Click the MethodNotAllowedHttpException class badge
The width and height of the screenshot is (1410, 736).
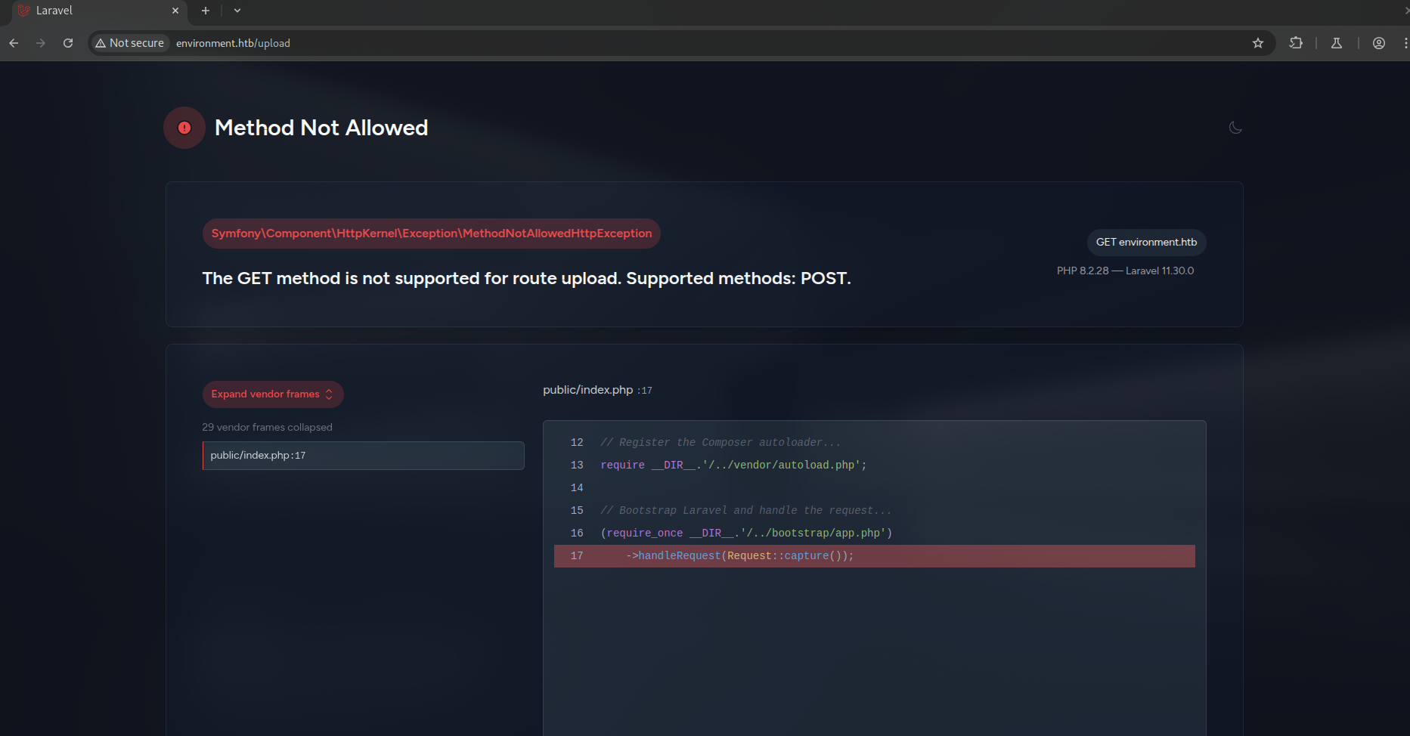(x=431, y=233)
